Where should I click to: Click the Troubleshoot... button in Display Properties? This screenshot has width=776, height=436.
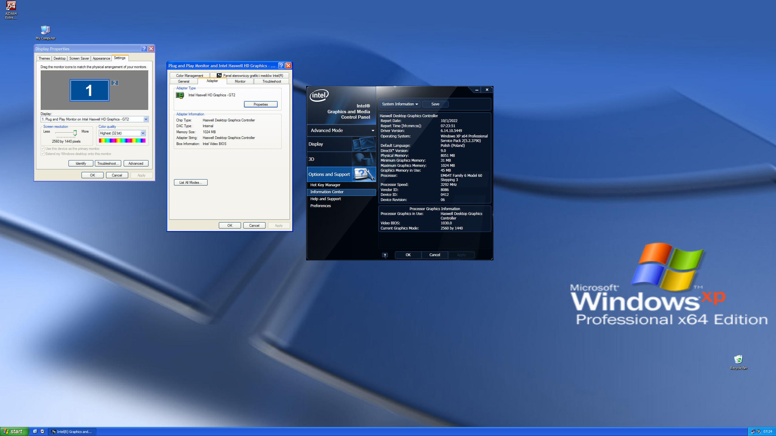point(108,163)
